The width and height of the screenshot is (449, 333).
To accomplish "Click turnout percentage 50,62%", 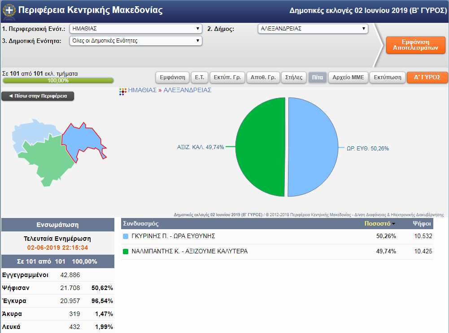I will [x=102, y=288].
